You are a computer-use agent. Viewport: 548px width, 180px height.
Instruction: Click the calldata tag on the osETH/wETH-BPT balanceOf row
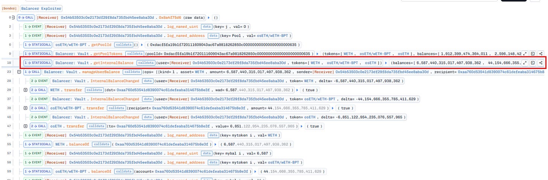(123, 171)
